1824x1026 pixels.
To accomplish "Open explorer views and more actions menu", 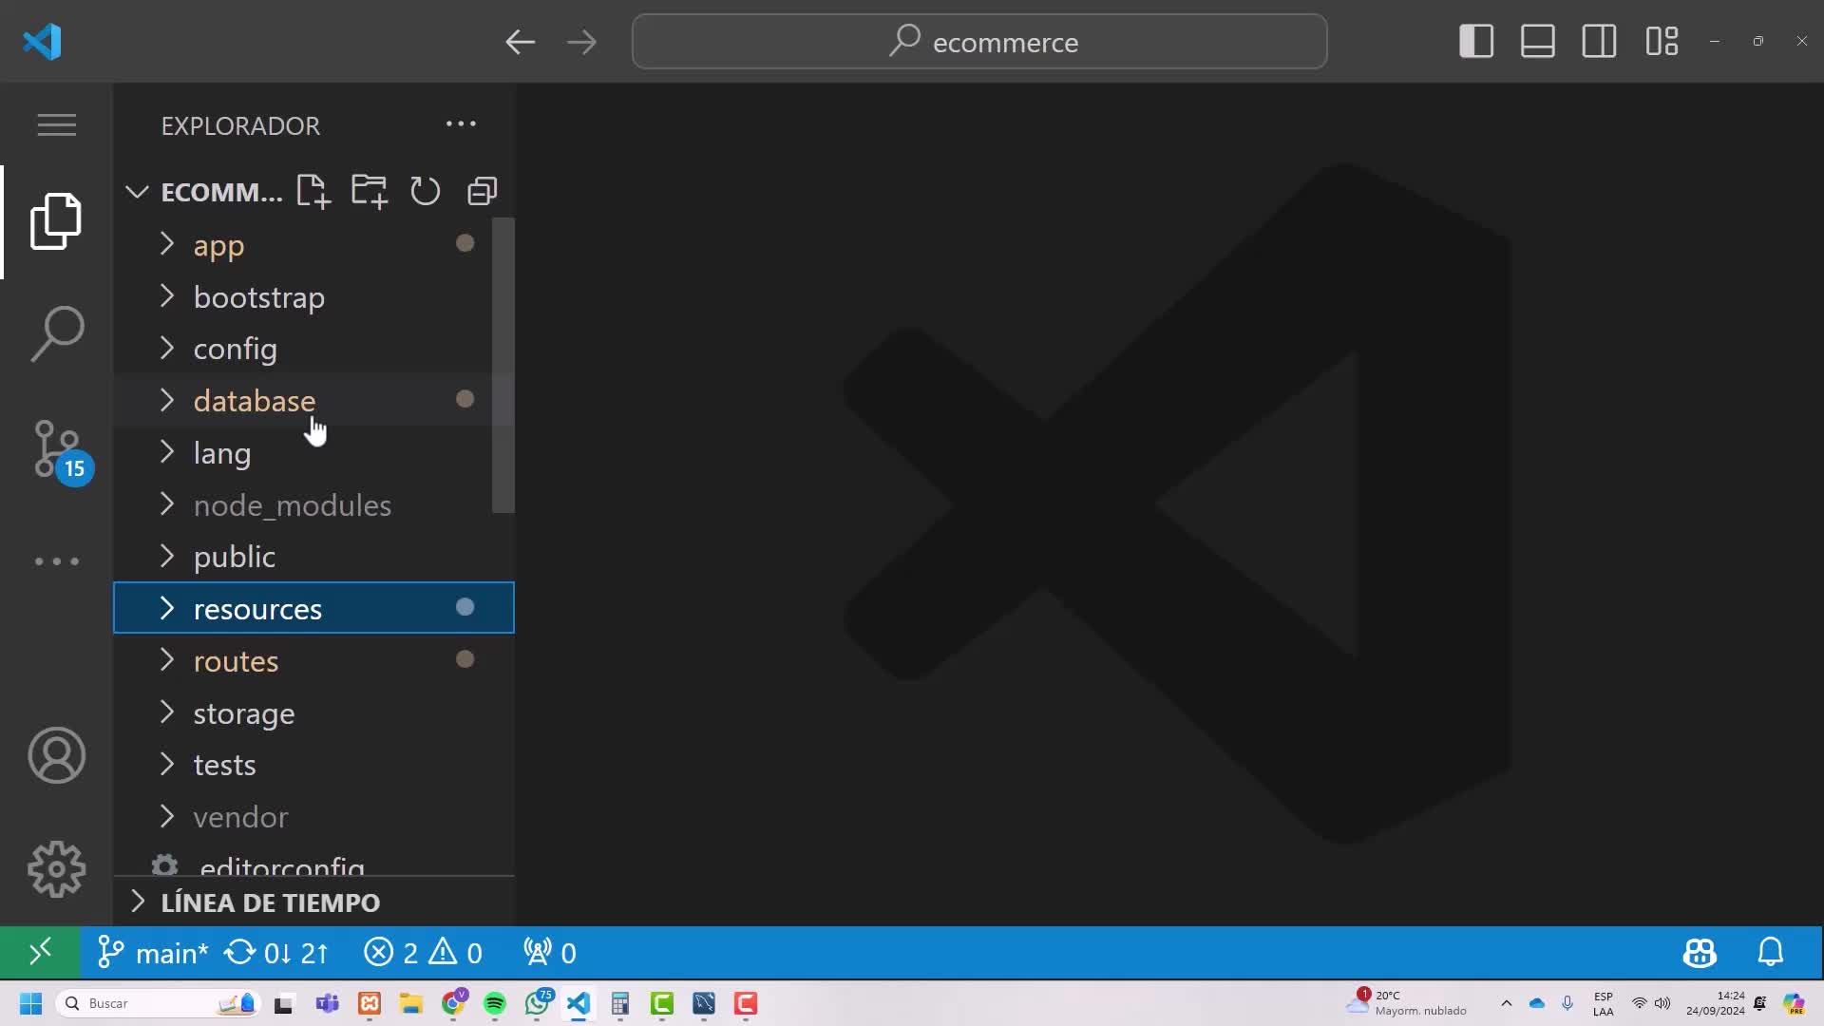I will (x=461, y=124).
